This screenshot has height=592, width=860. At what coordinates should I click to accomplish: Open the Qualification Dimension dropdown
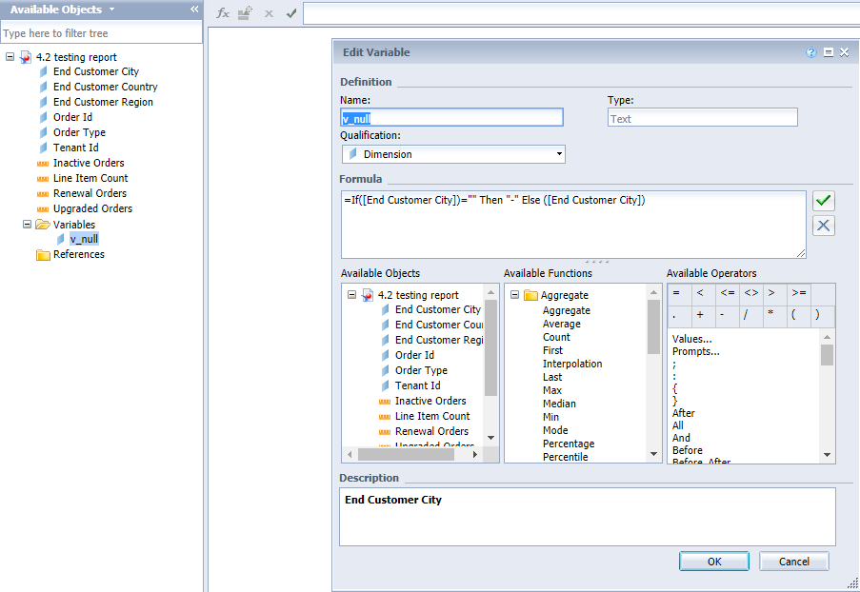[453, 154]
